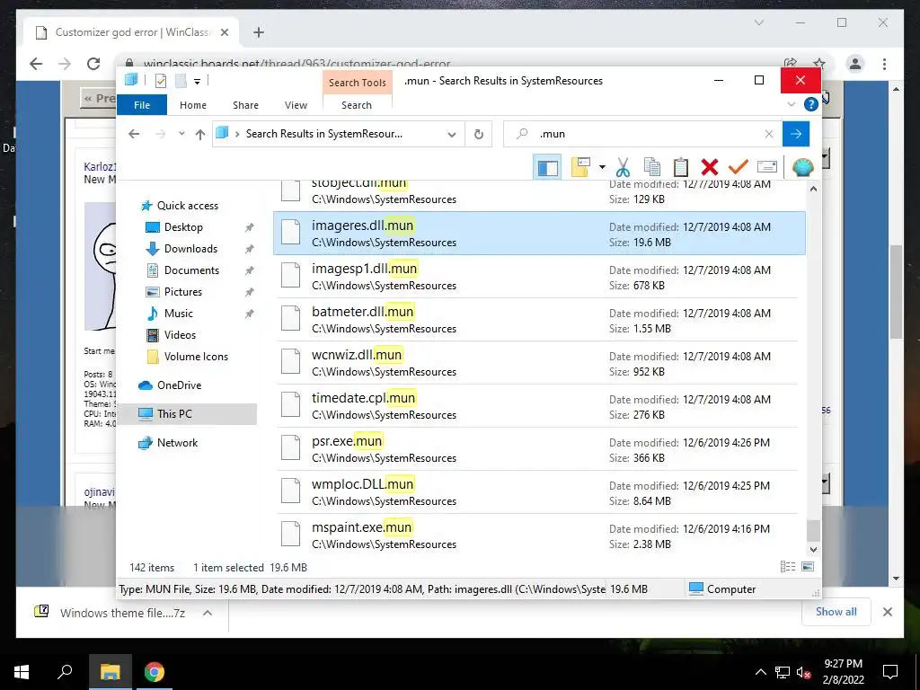920x690 pixels.
Task: Click the Paste clipboard icon
Action: click(x=681, y=167)
